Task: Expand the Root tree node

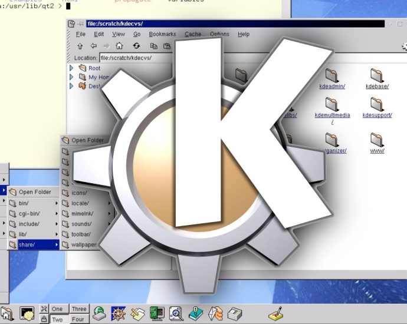Action: coord(71,68)
